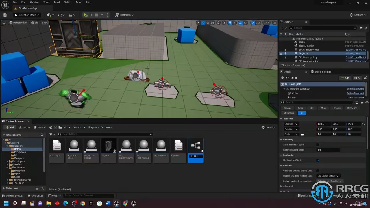The width and height of the screenshot is (370, 208).
Task: Click Edit in Blueprint link for Cube
Action: (x=355, y=93)
